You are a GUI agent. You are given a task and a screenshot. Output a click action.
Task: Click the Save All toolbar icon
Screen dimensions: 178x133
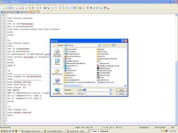pos(13,8)
